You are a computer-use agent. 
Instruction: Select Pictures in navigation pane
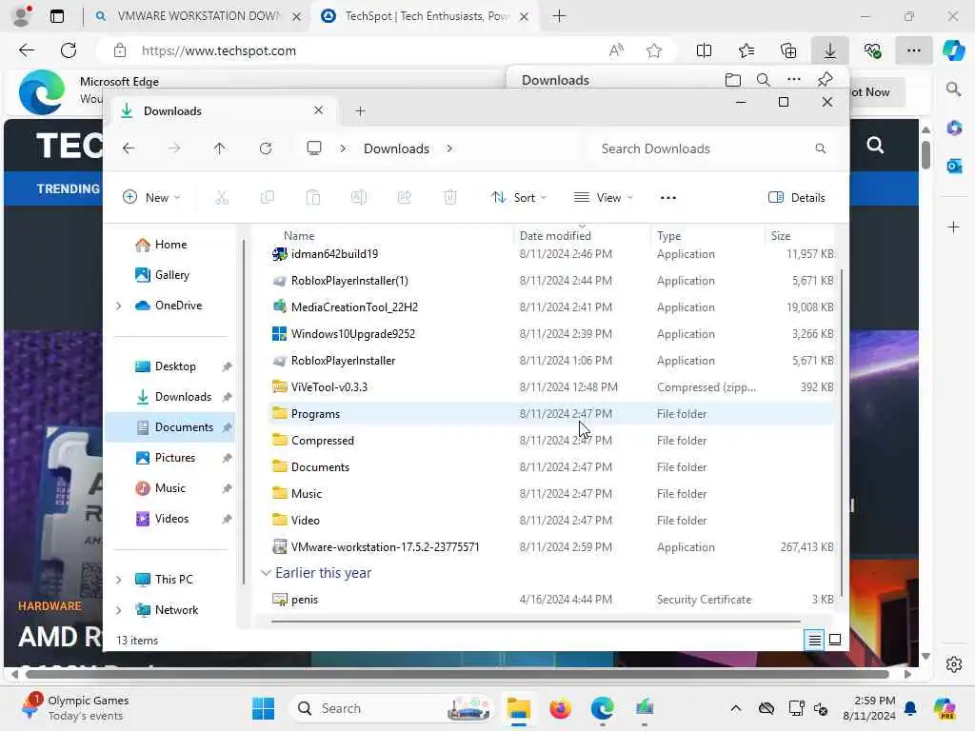173,458
